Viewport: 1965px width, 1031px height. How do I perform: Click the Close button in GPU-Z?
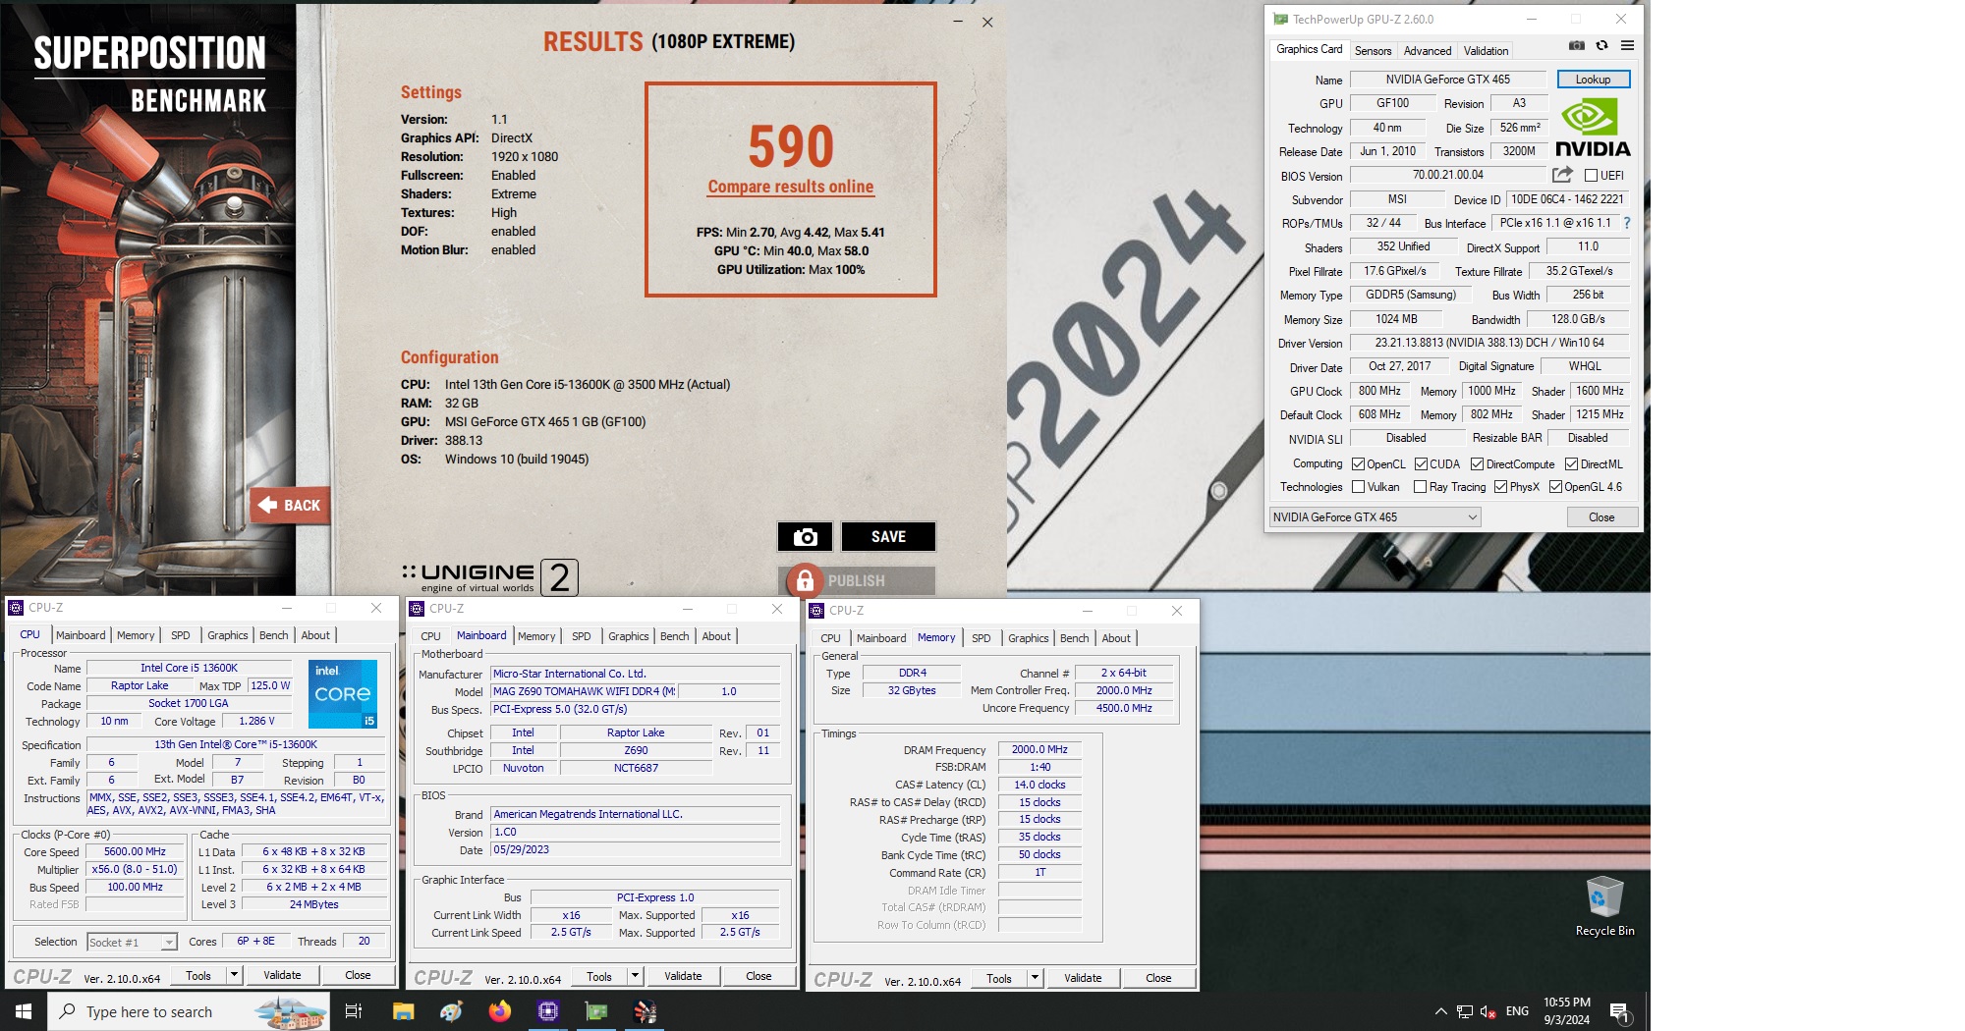1601,517
